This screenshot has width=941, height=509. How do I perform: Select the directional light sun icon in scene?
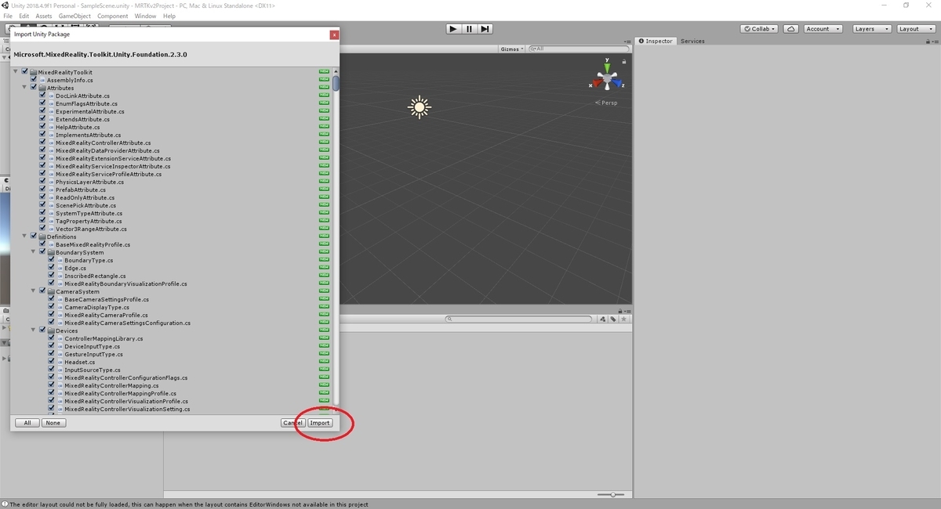420,107
